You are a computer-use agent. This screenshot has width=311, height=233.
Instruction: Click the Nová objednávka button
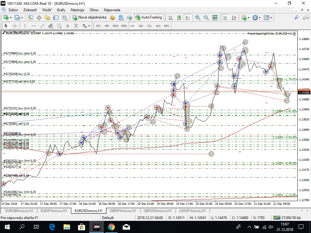[90, 17]
